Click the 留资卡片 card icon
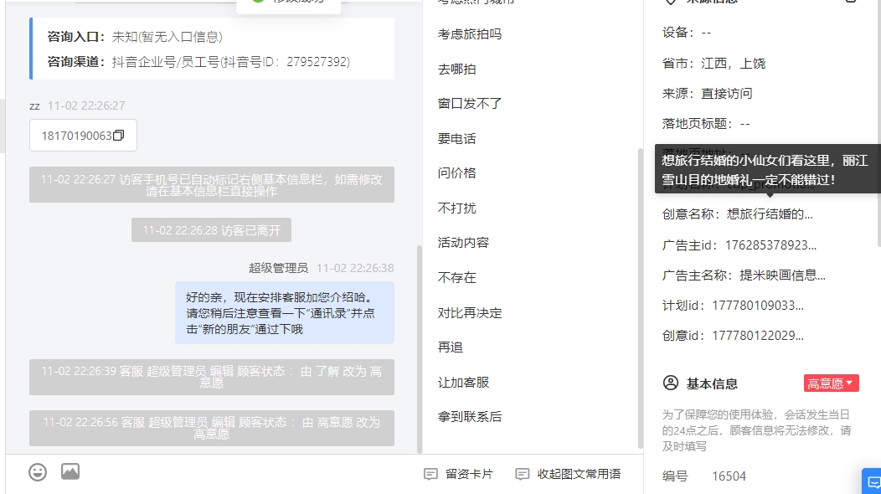 click(430, 475)
